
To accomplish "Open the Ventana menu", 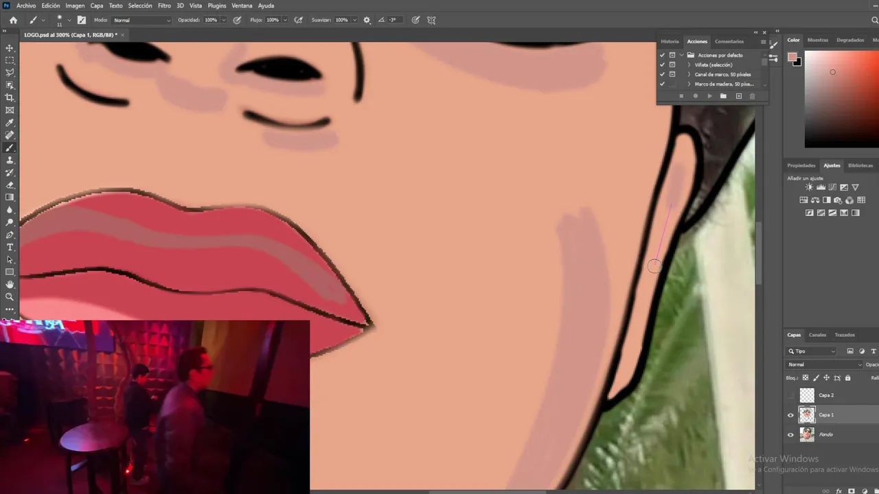I will (x=242, y=5).
